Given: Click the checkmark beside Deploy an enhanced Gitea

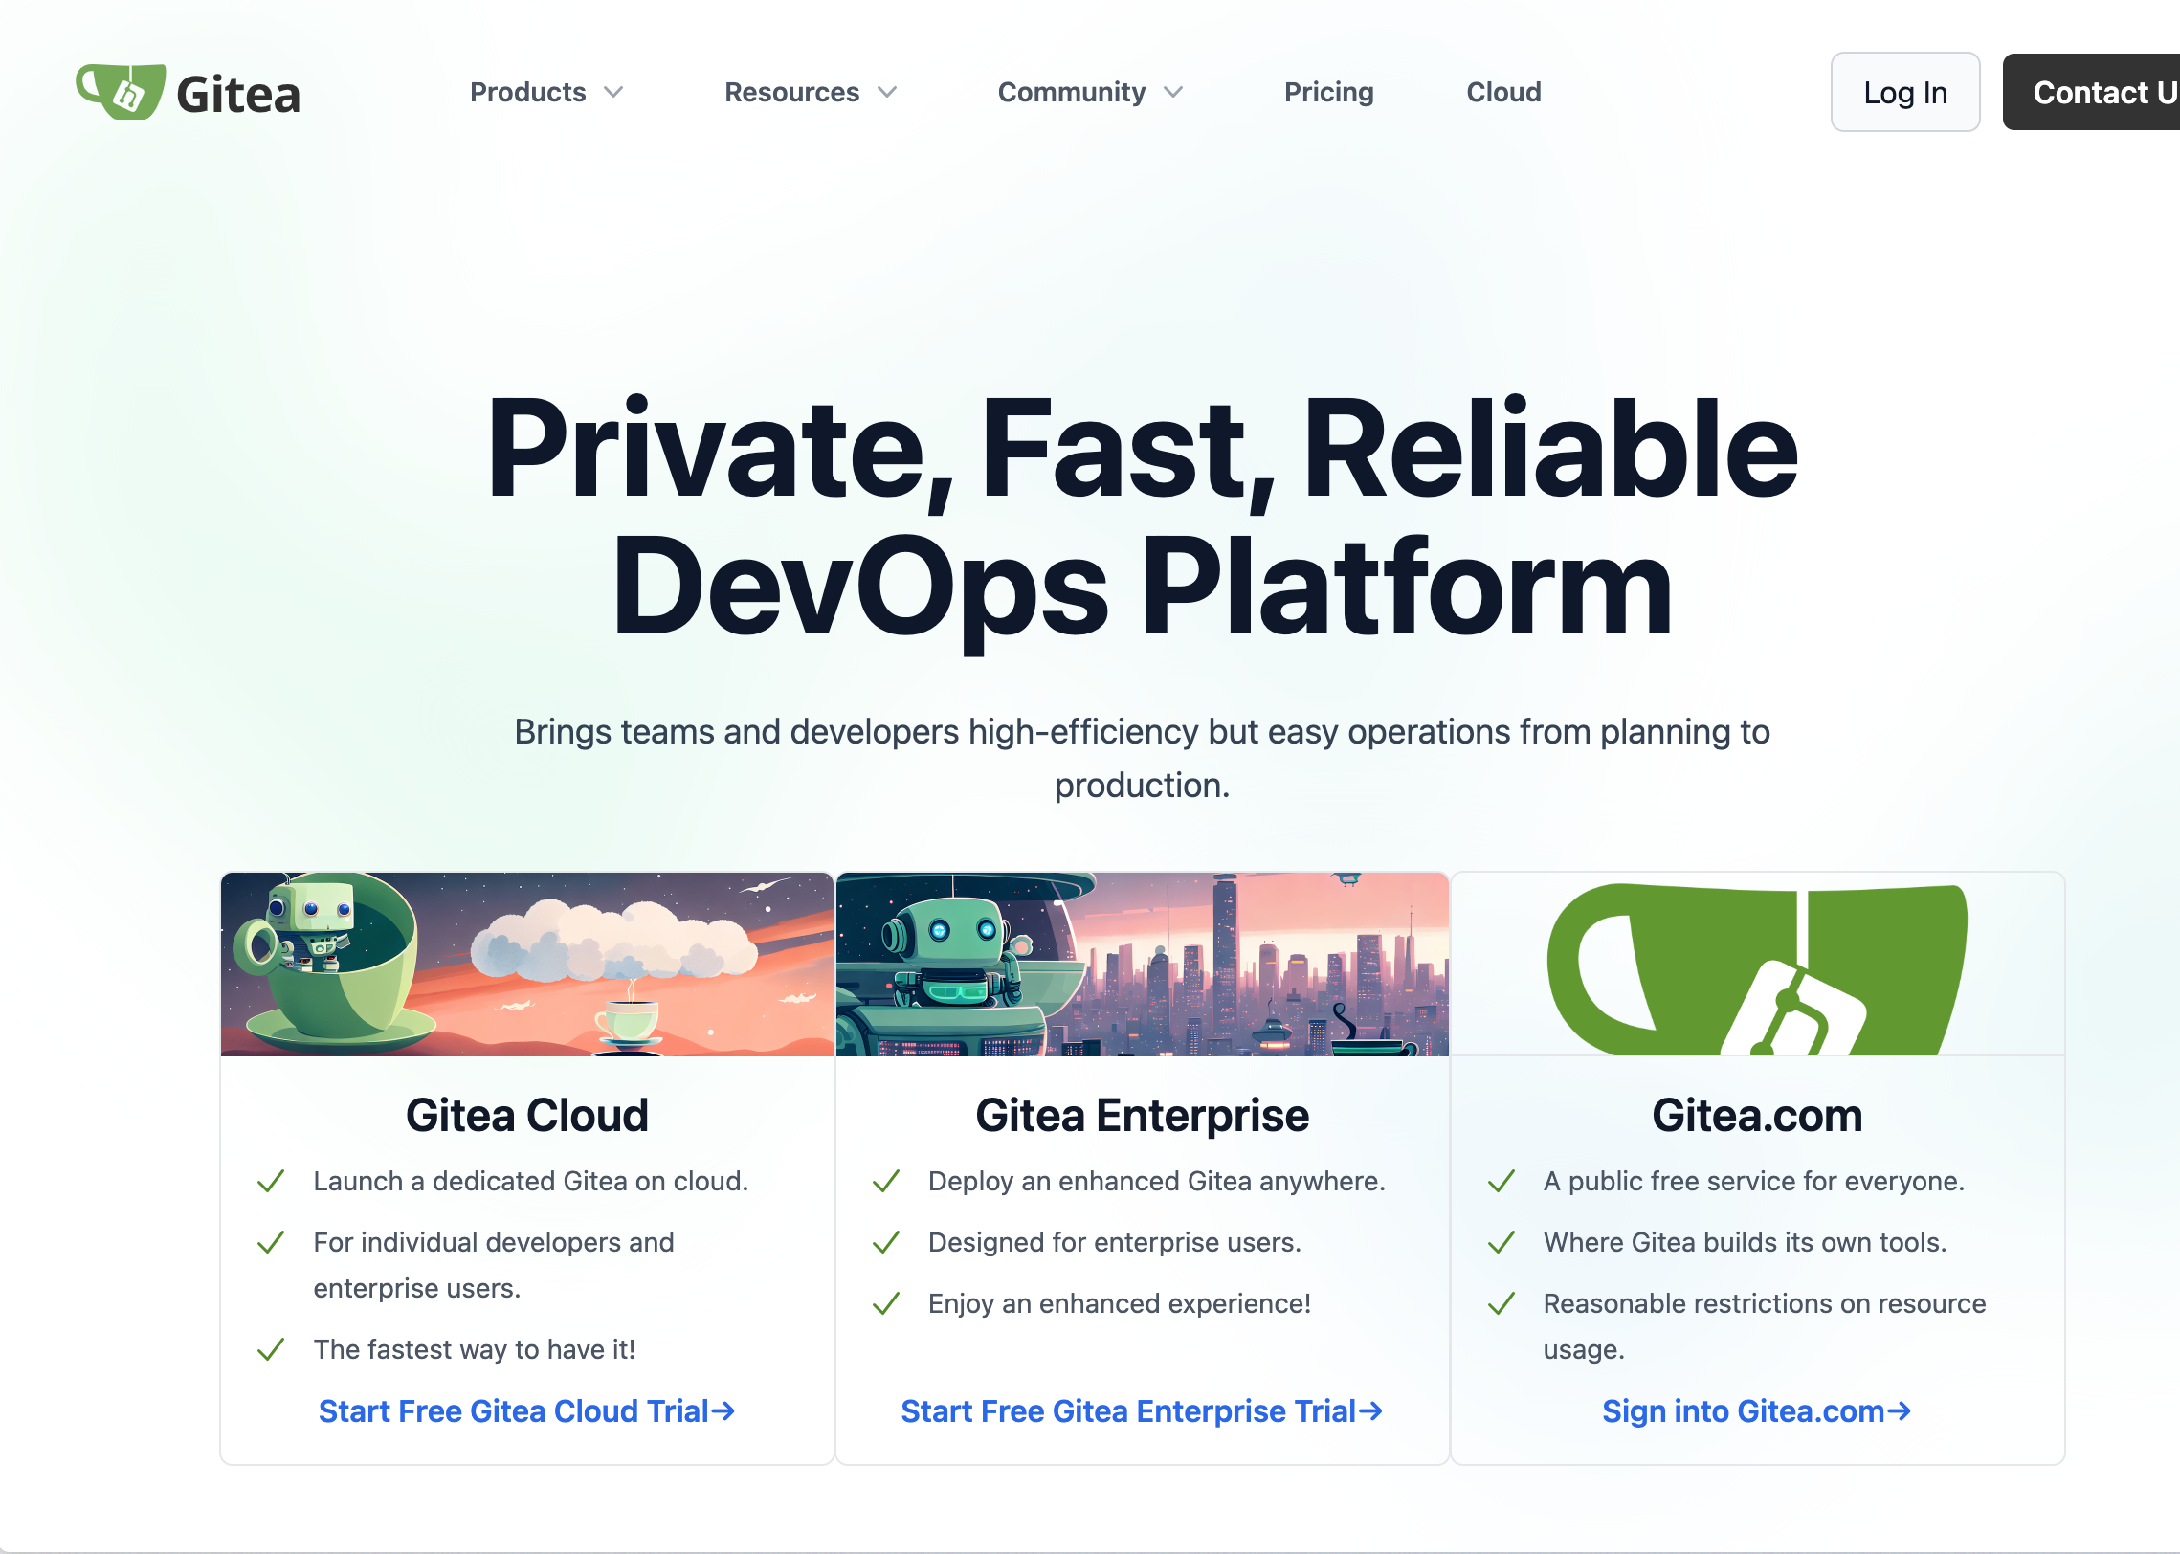Looking at the screenshot, I should [x=886, y=1181].
